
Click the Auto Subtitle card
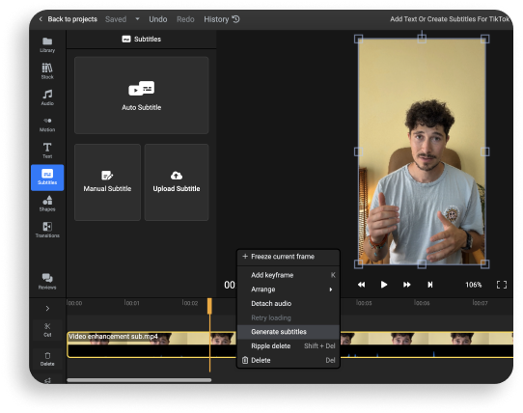pos(142,96)
